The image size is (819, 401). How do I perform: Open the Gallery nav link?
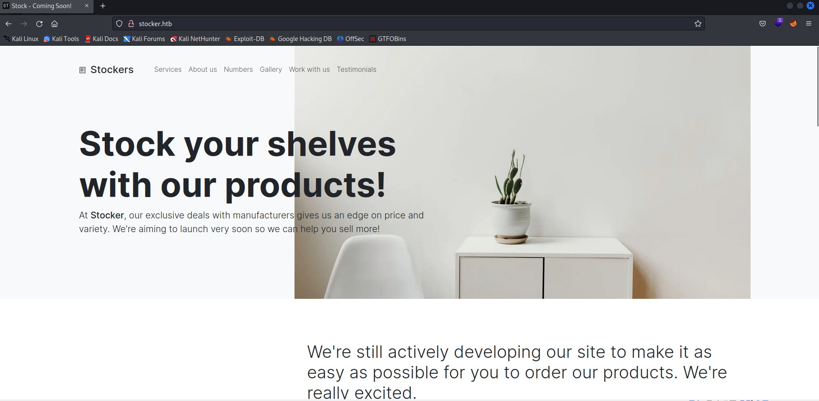(271, 69)
